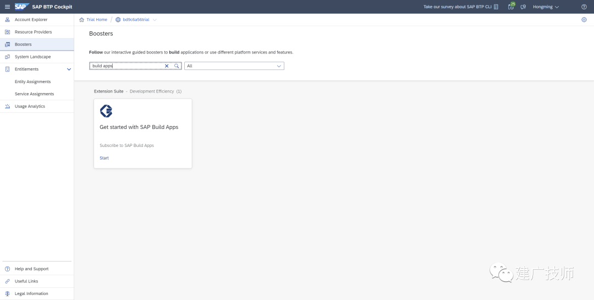
Task: Click the Usage Analytics sidebar icon
Action: coord(7,107)
